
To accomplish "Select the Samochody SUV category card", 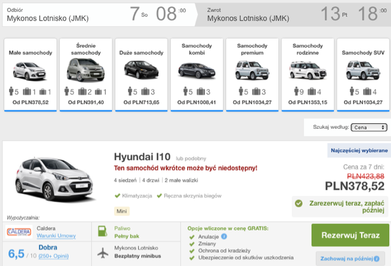I will point(363,75).
